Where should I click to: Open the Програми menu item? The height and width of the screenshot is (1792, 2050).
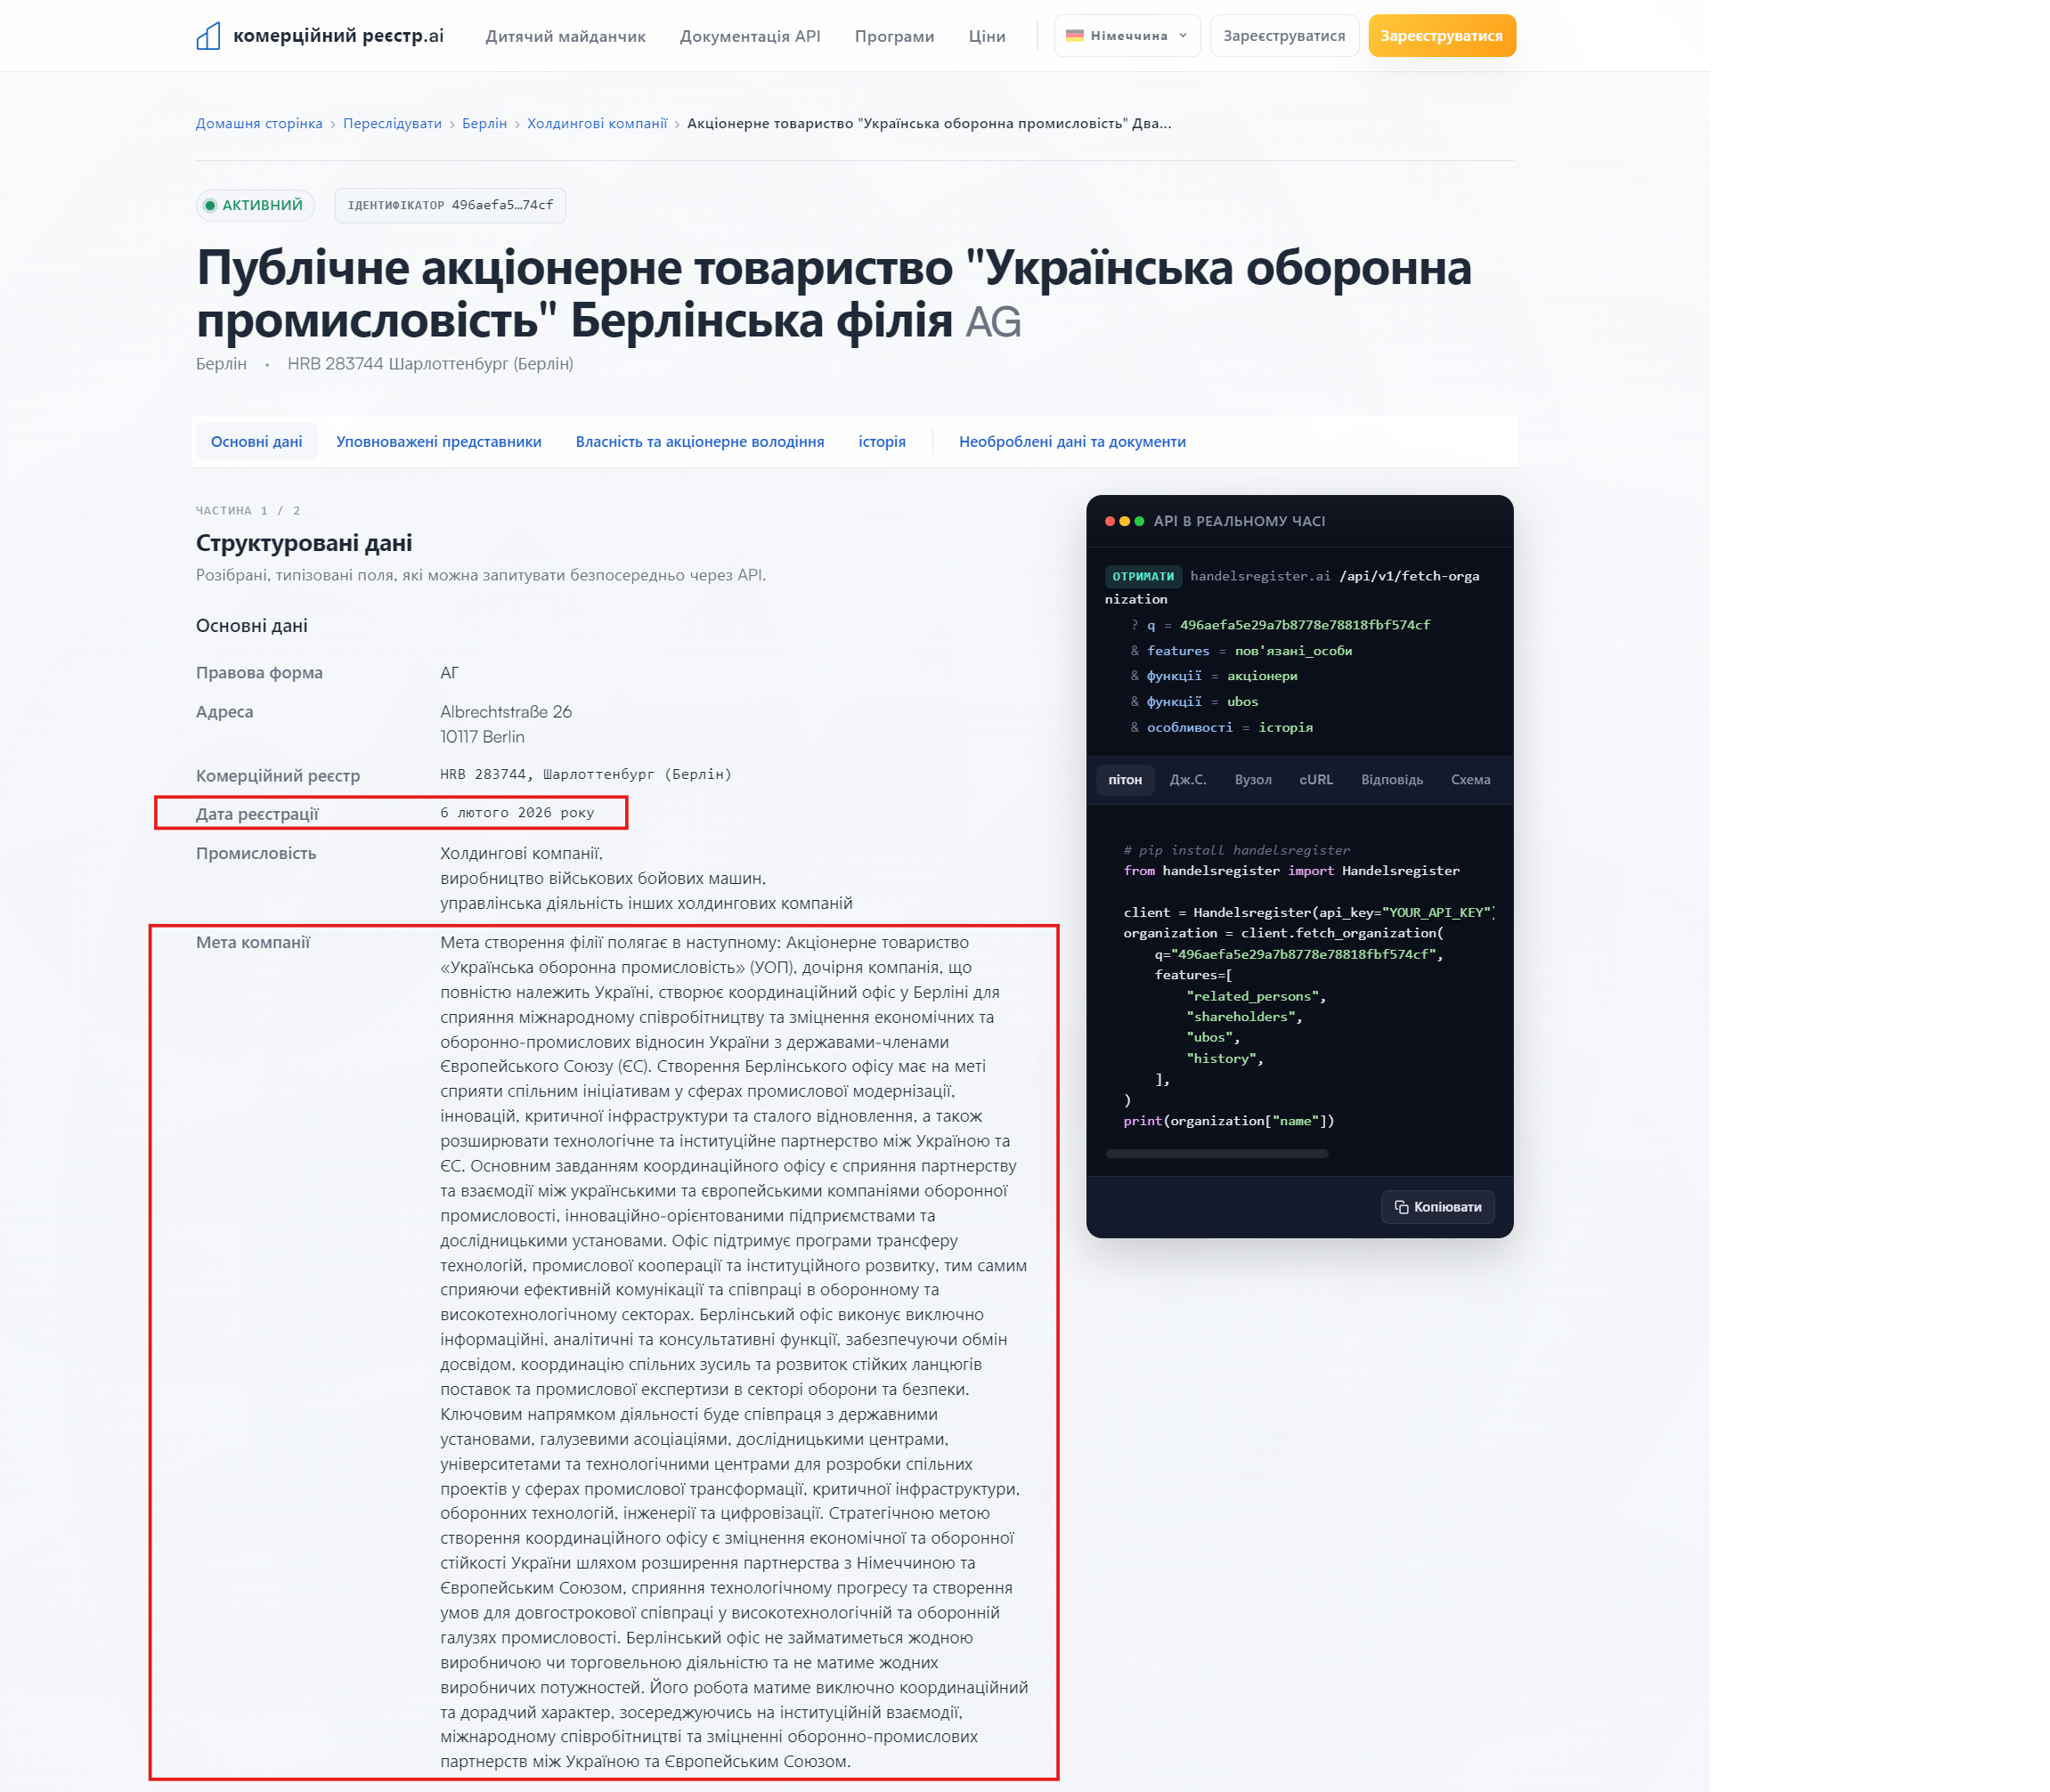tap(893, 36)
